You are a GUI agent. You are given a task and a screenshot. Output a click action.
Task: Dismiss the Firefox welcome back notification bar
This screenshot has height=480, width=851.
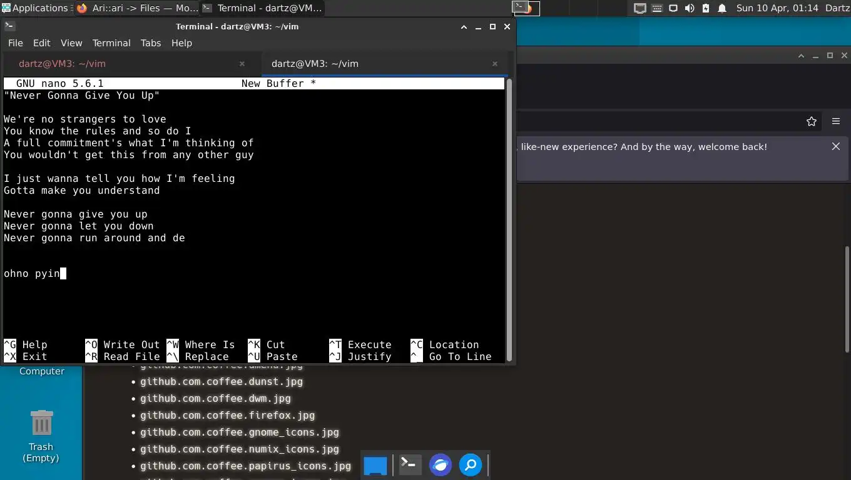[x=836, y=146]
